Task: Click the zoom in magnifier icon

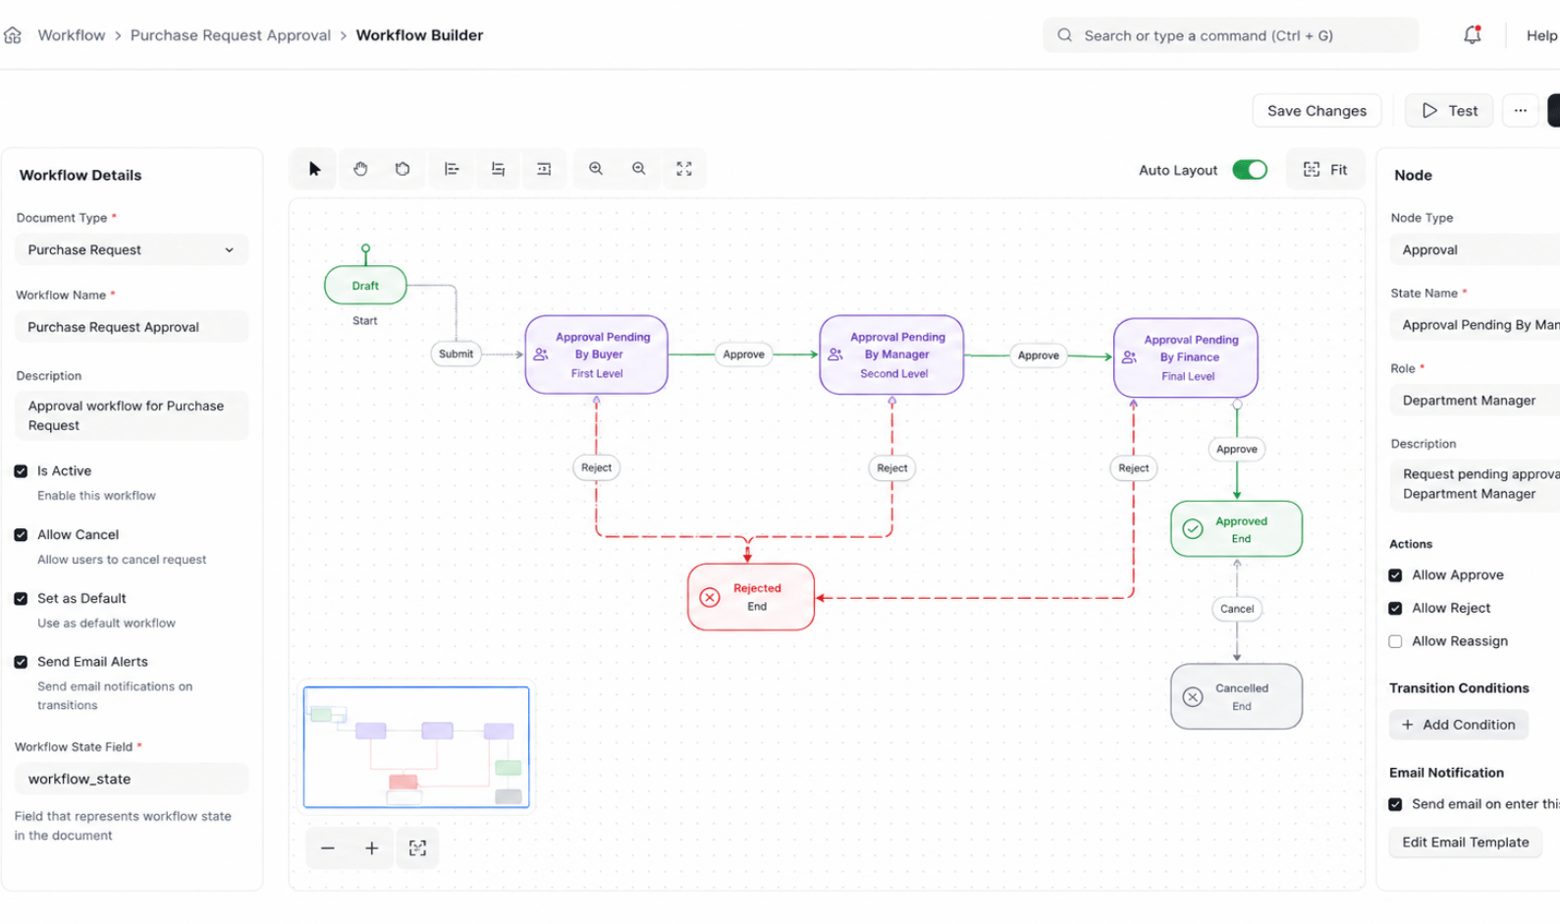Action: [x=596, y=169]
